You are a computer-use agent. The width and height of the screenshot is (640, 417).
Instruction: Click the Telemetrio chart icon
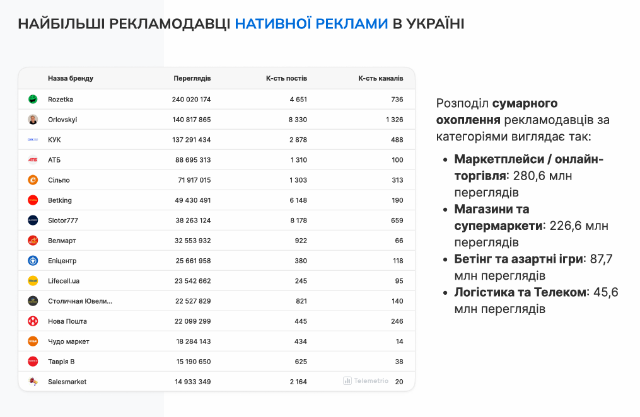347,380
